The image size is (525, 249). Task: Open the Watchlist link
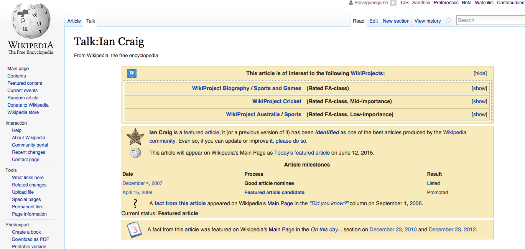click(x=484, y=3)
